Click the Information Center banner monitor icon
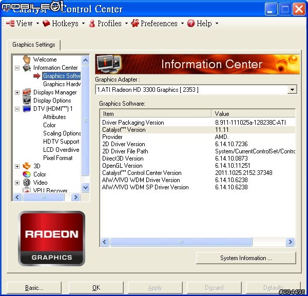The height and width of the screenshot is (296, 308). pyautogui.click(x=109, y=64)
